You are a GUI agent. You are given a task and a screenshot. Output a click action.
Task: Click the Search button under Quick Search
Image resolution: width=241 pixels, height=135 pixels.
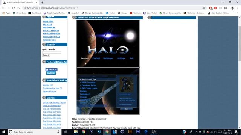[46, 55]
